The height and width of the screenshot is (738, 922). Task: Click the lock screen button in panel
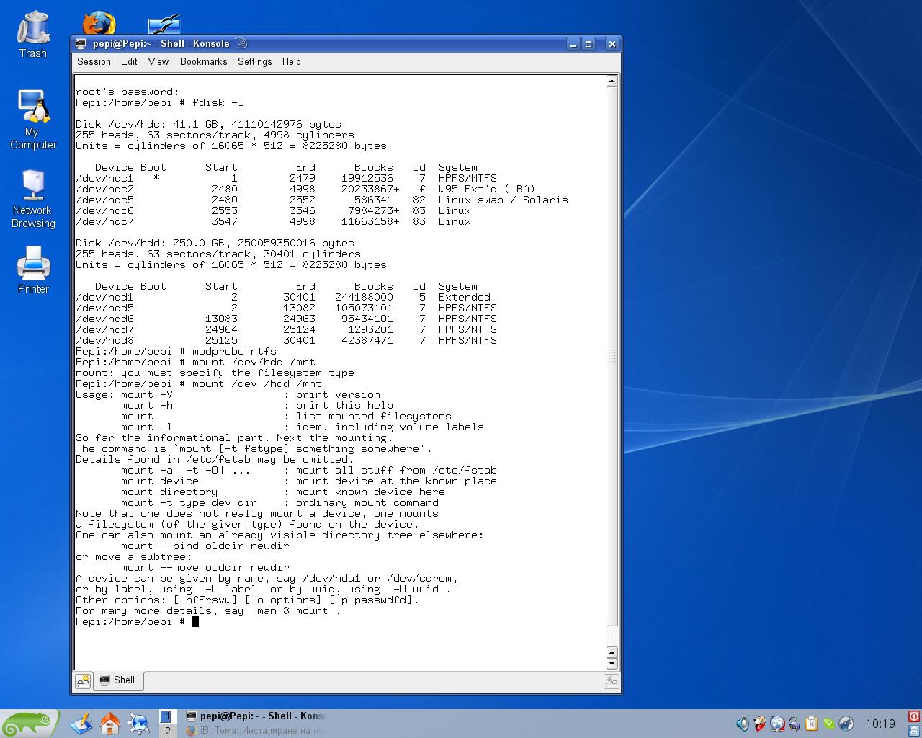click(914, 731)
